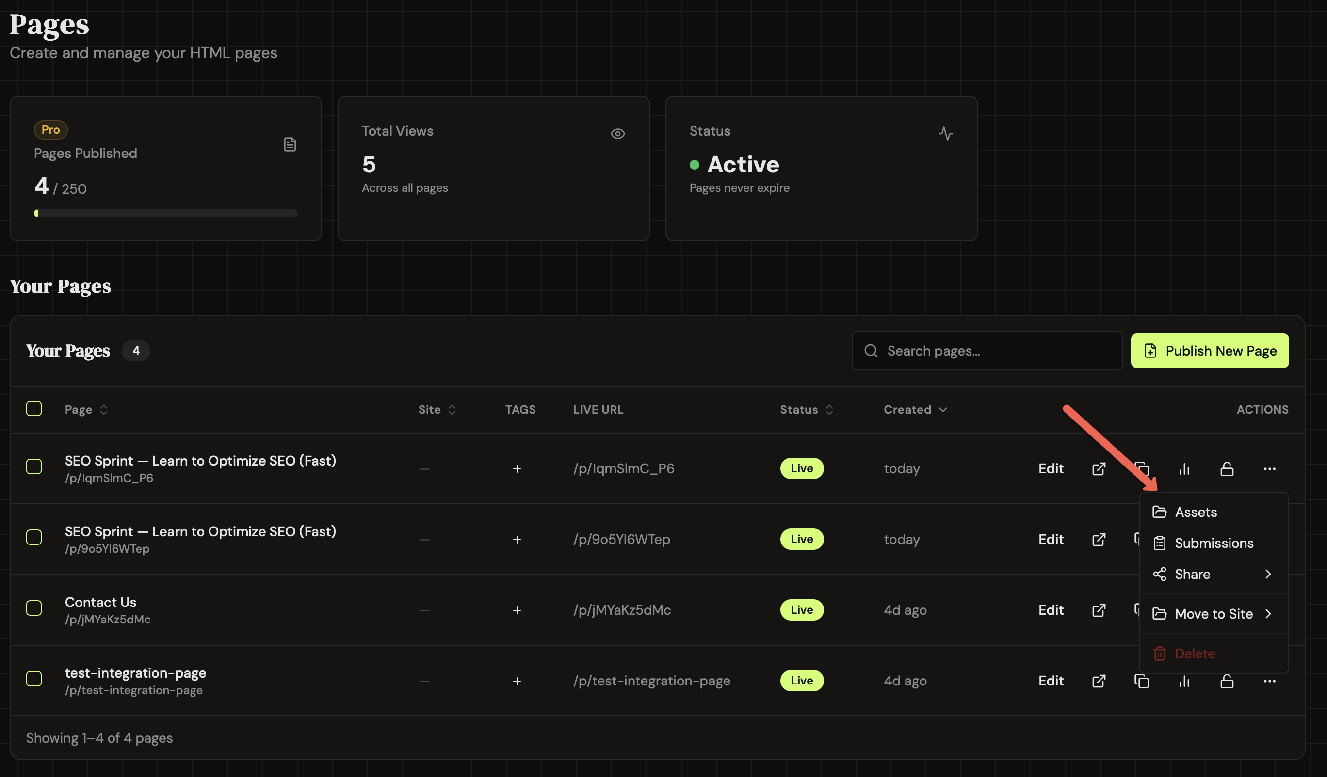Click the search magnifier icon

[871, 350]
